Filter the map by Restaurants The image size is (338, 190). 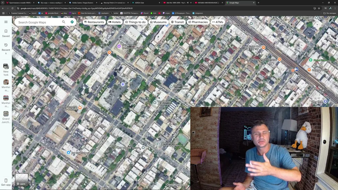click(x=94, y=22)
